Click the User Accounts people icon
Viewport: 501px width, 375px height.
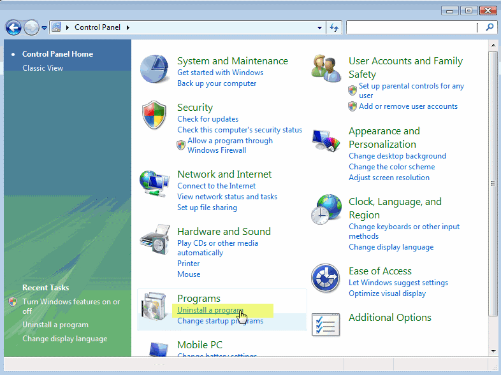tap(326, 68)
